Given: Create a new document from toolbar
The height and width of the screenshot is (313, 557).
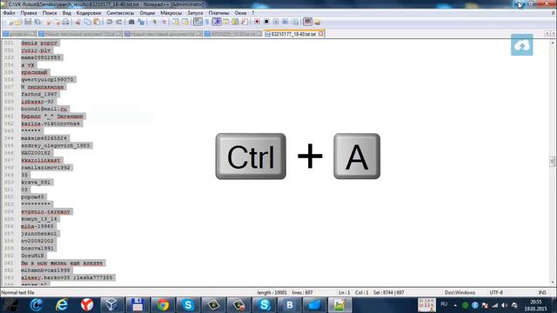Looking at the screenshot, I should click(x=10, y=22).
